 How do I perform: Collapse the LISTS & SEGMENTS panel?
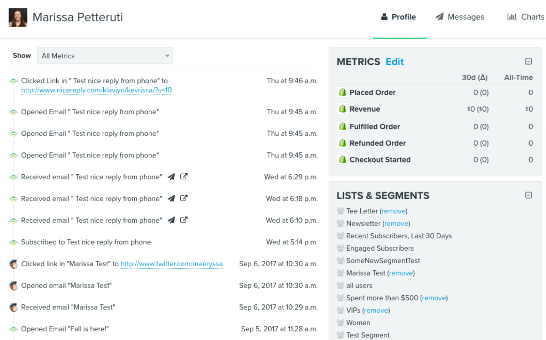529,195
